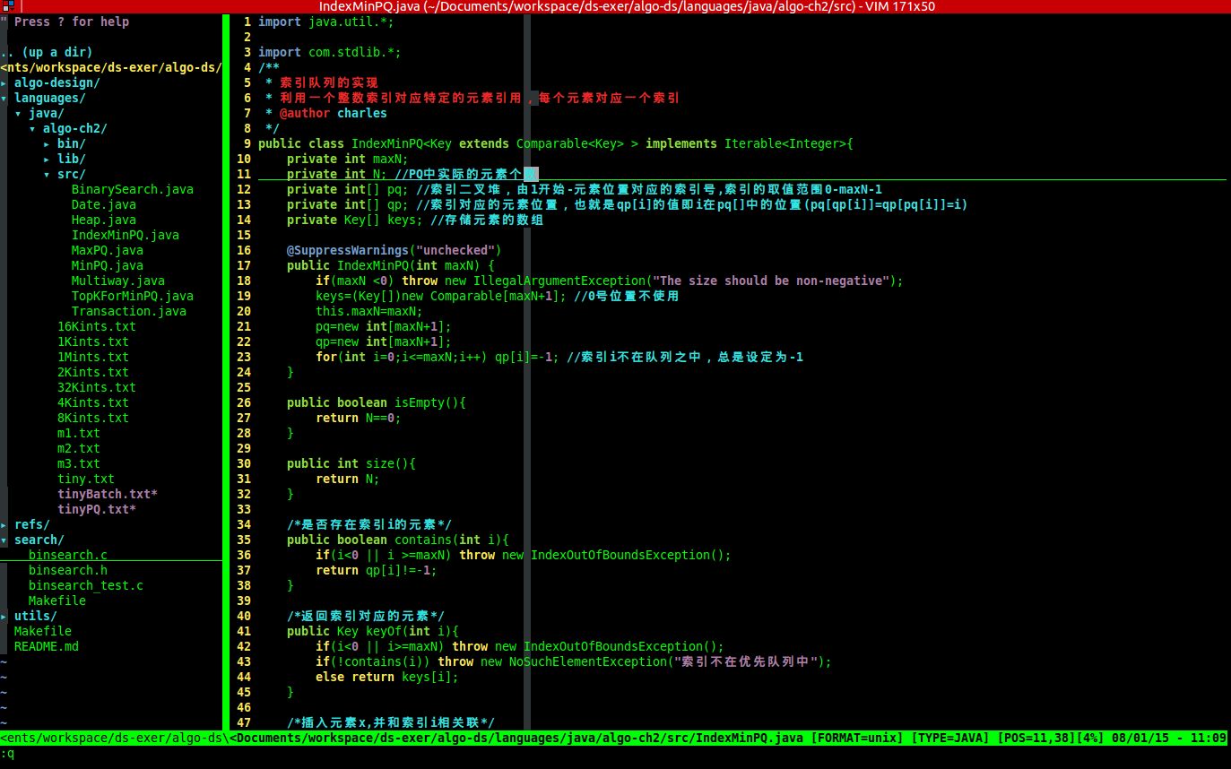
Task: Select 16Kints.txt file
Action: [96, 327]
